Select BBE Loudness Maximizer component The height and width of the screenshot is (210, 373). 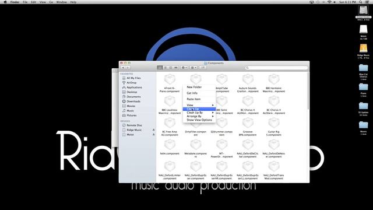pyautogui.click(x=170, y=105)
